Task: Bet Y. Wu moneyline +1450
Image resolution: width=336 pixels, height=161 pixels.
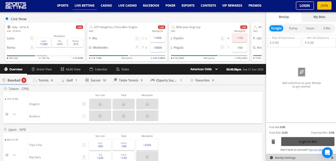Action: 158,38
